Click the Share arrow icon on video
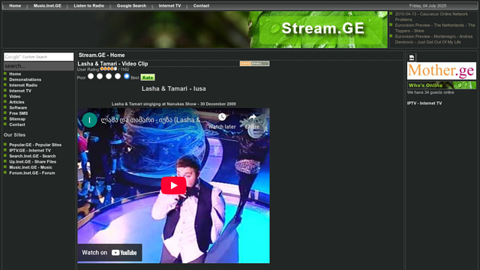 (x=252, y=117)
